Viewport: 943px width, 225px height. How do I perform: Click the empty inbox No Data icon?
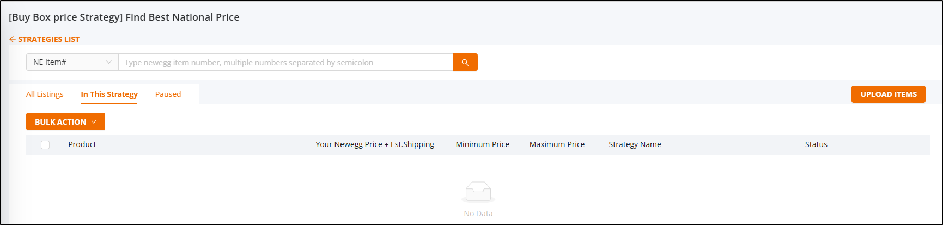pos(478,192)
